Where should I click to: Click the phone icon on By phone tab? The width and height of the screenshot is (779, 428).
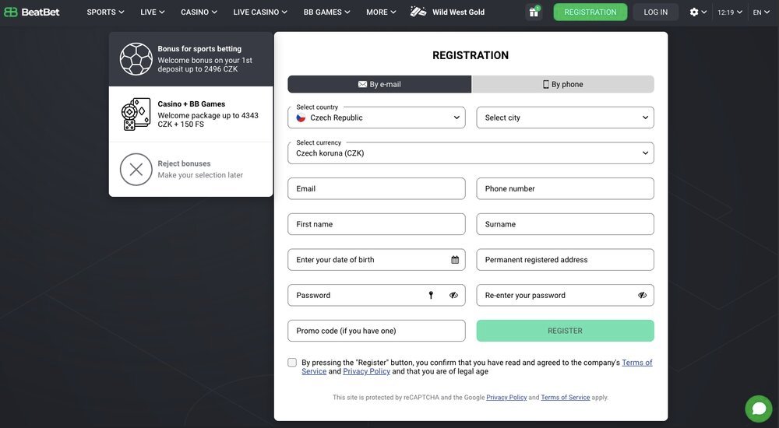tap(546, 84)
